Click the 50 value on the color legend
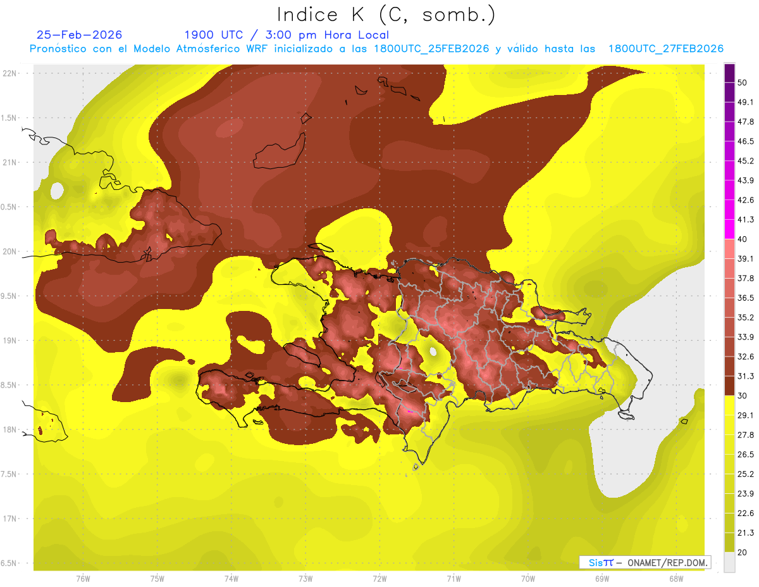 pos(742,73)
